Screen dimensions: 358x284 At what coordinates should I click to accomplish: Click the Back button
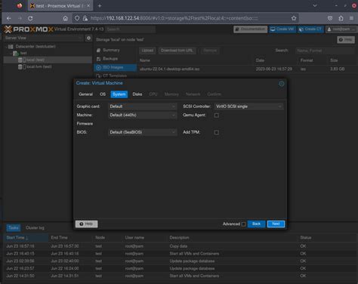point(256,224)
